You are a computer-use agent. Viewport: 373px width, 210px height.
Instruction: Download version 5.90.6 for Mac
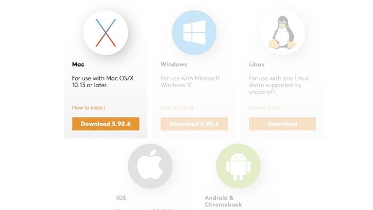coord(106,124)
